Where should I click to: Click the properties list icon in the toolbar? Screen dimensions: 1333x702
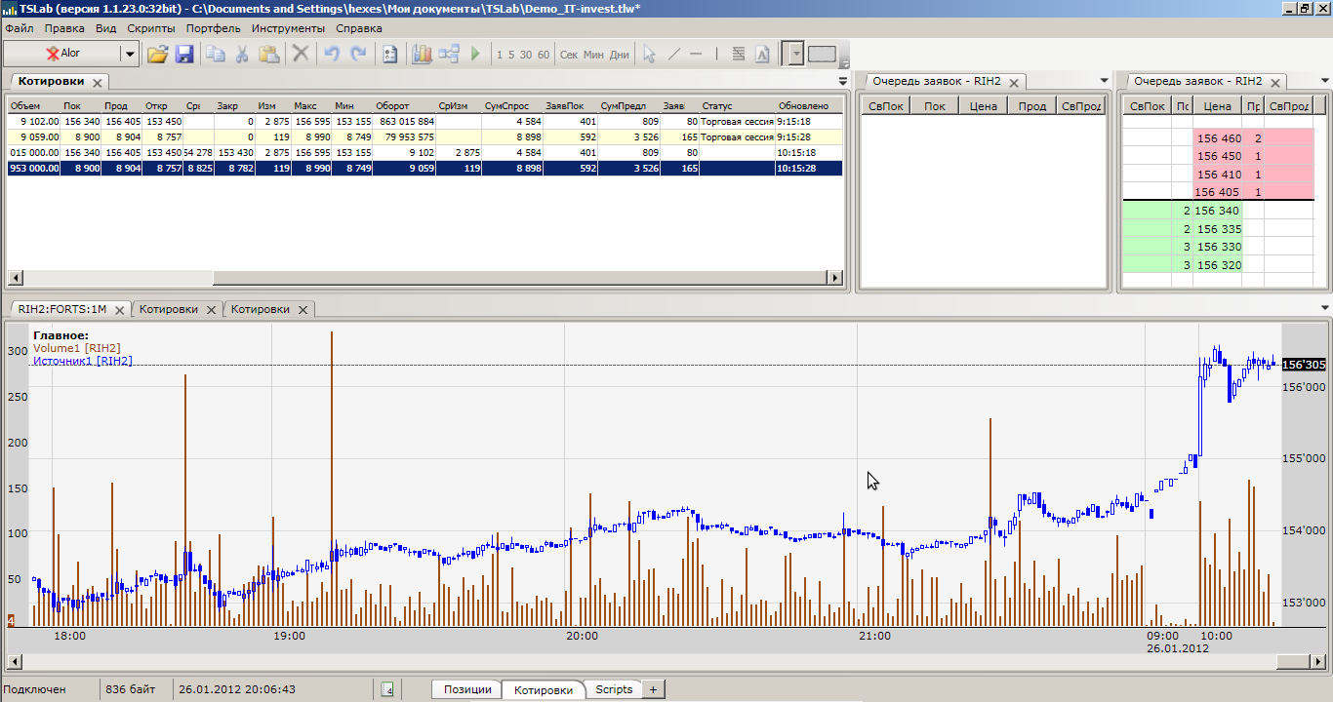tap(389, 55)
